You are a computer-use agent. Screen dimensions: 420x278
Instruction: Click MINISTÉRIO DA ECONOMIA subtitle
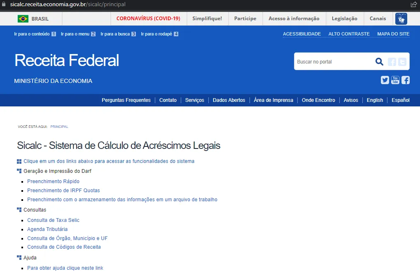pyautogui.click(x=53, y=81)
